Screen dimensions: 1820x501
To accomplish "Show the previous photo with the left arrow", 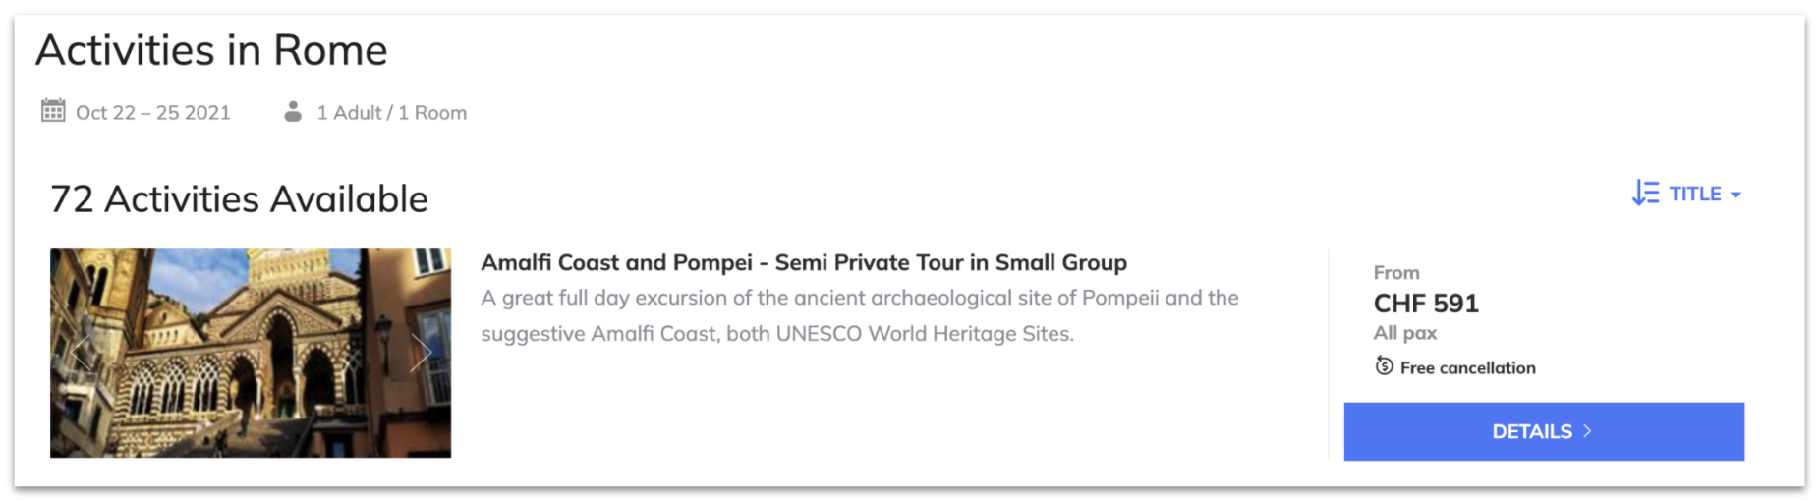I will tap(82, 353).
